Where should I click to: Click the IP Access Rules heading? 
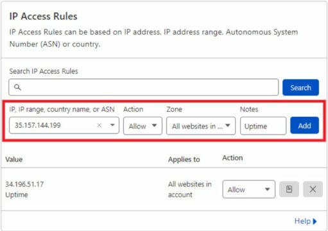(x=43, y=16)
